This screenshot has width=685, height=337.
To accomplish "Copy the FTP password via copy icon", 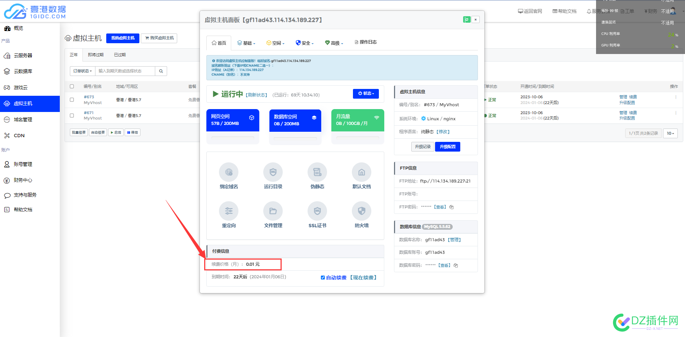I will tap(452, 207).
